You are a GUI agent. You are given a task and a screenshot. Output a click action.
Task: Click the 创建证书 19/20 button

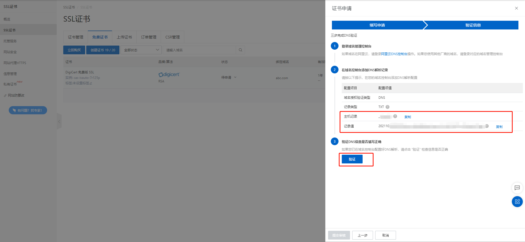pos(103,50)
